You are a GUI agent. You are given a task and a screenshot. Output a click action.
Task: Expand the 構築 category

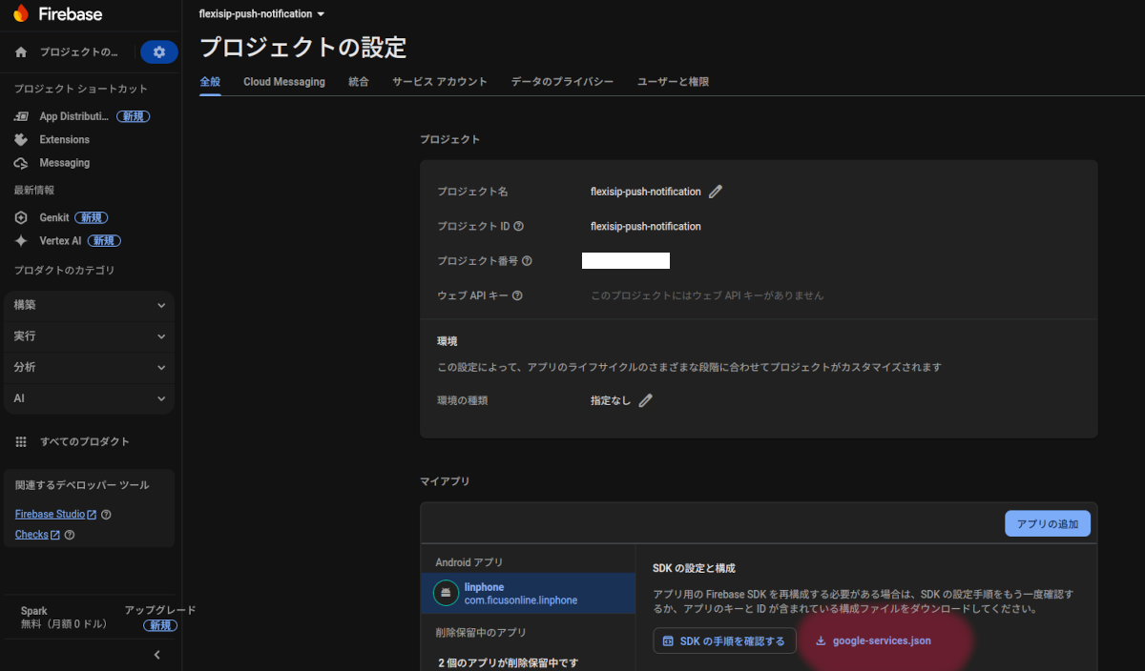[89, 305]
